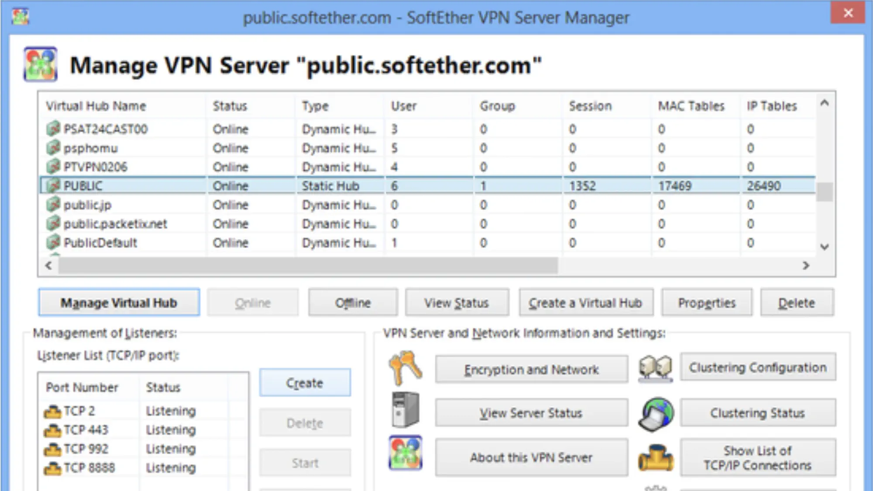Click the pipe connector icon near TCP/IP Connections
The width and height of the screenshot is (873, 491).
655,458
